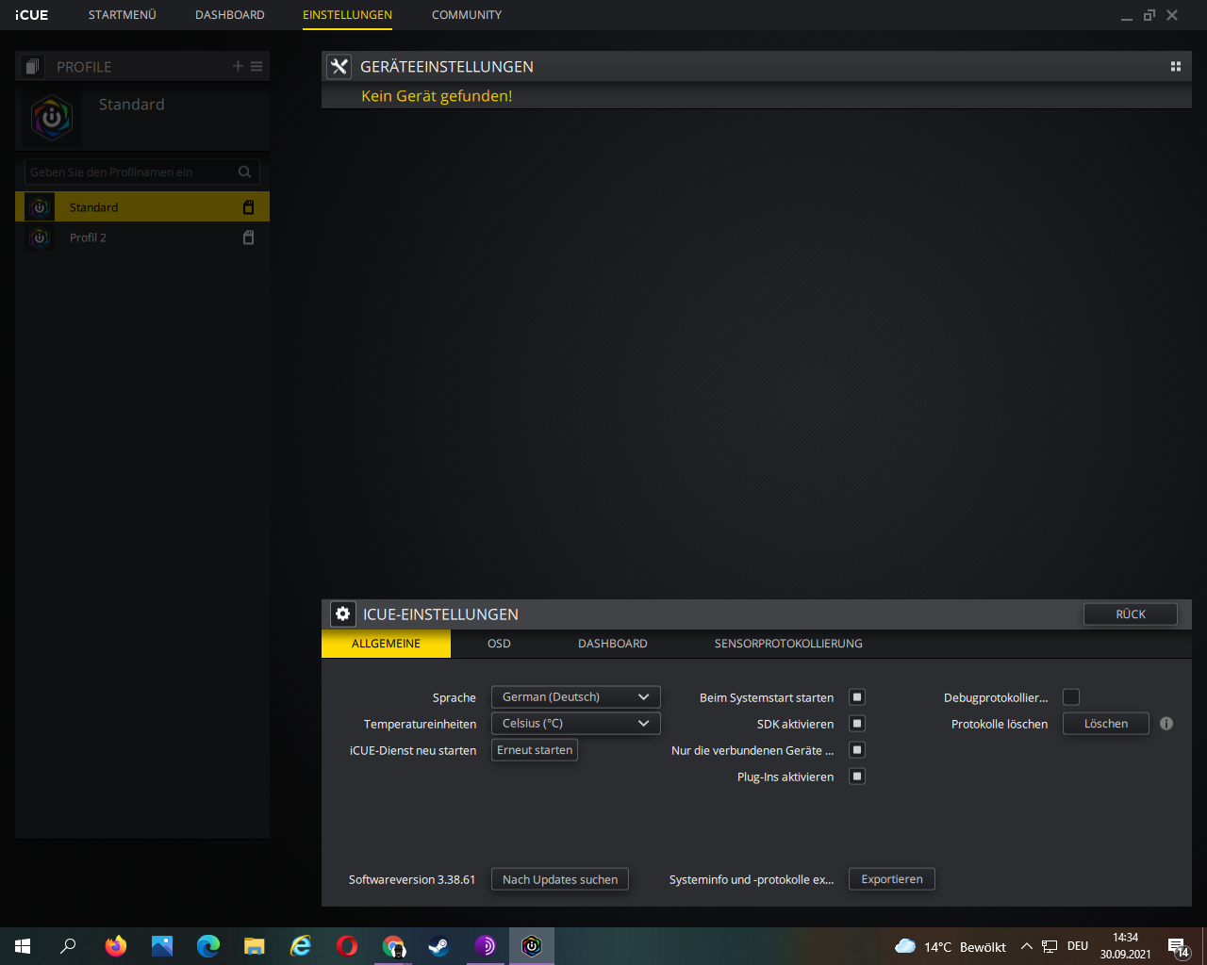Click the Profil 2 row icon
This screenshot has height=965, width=1207.
click(x=40, y=237)
